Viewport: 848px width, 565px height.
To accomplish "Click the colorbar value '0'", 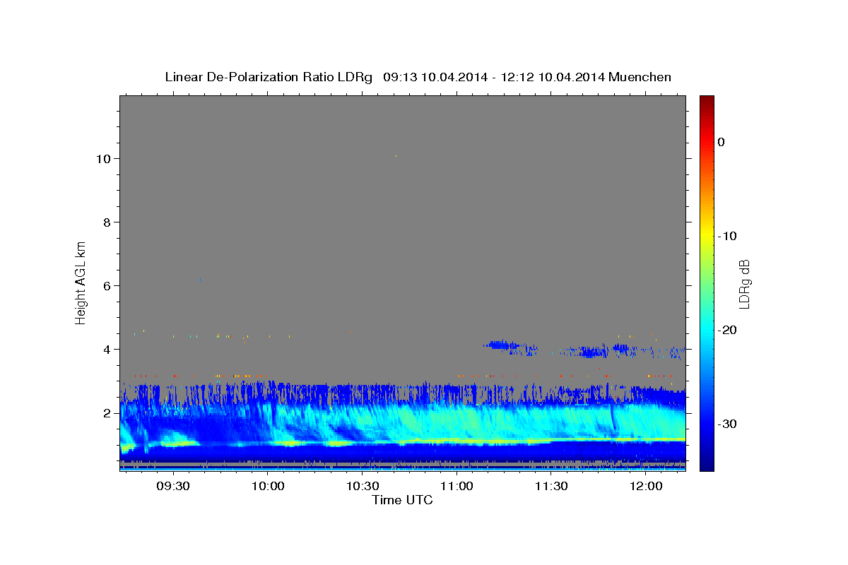I will [x=722, y=142].
